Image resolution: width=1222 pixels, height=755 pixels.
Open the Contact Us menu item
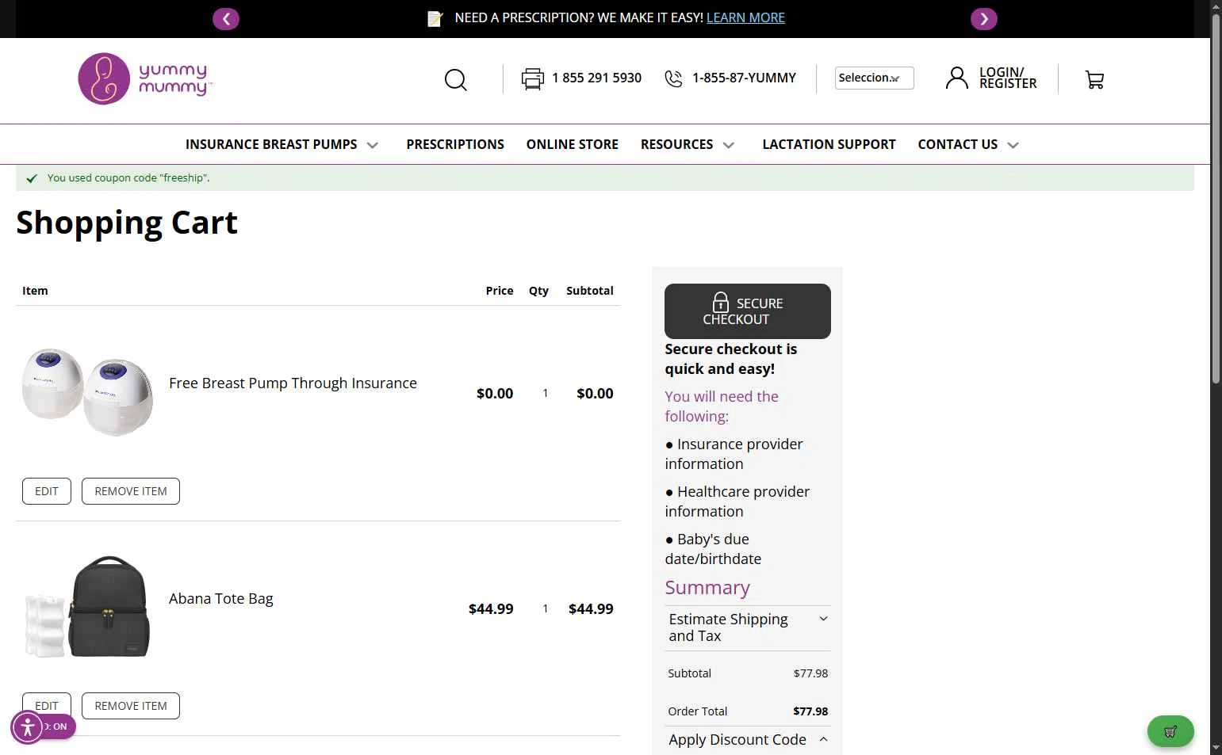click(958, 144)
